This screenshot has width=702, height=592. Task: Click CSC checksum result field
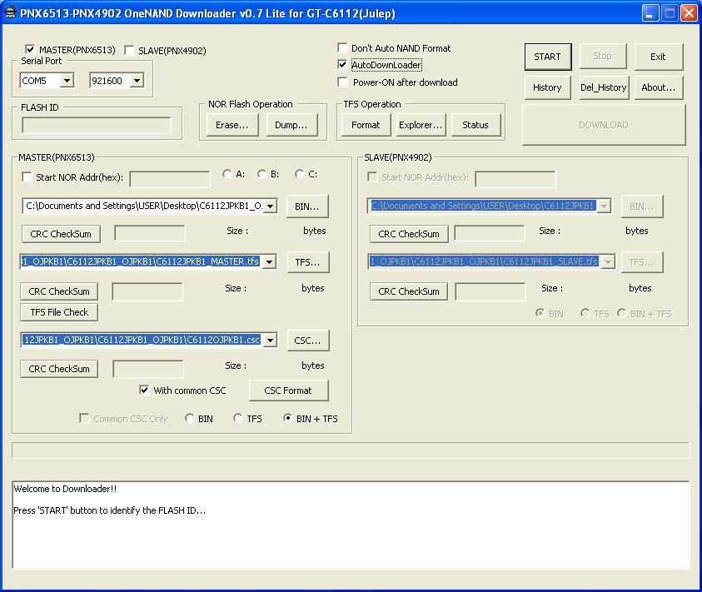[x=147, y=369]
